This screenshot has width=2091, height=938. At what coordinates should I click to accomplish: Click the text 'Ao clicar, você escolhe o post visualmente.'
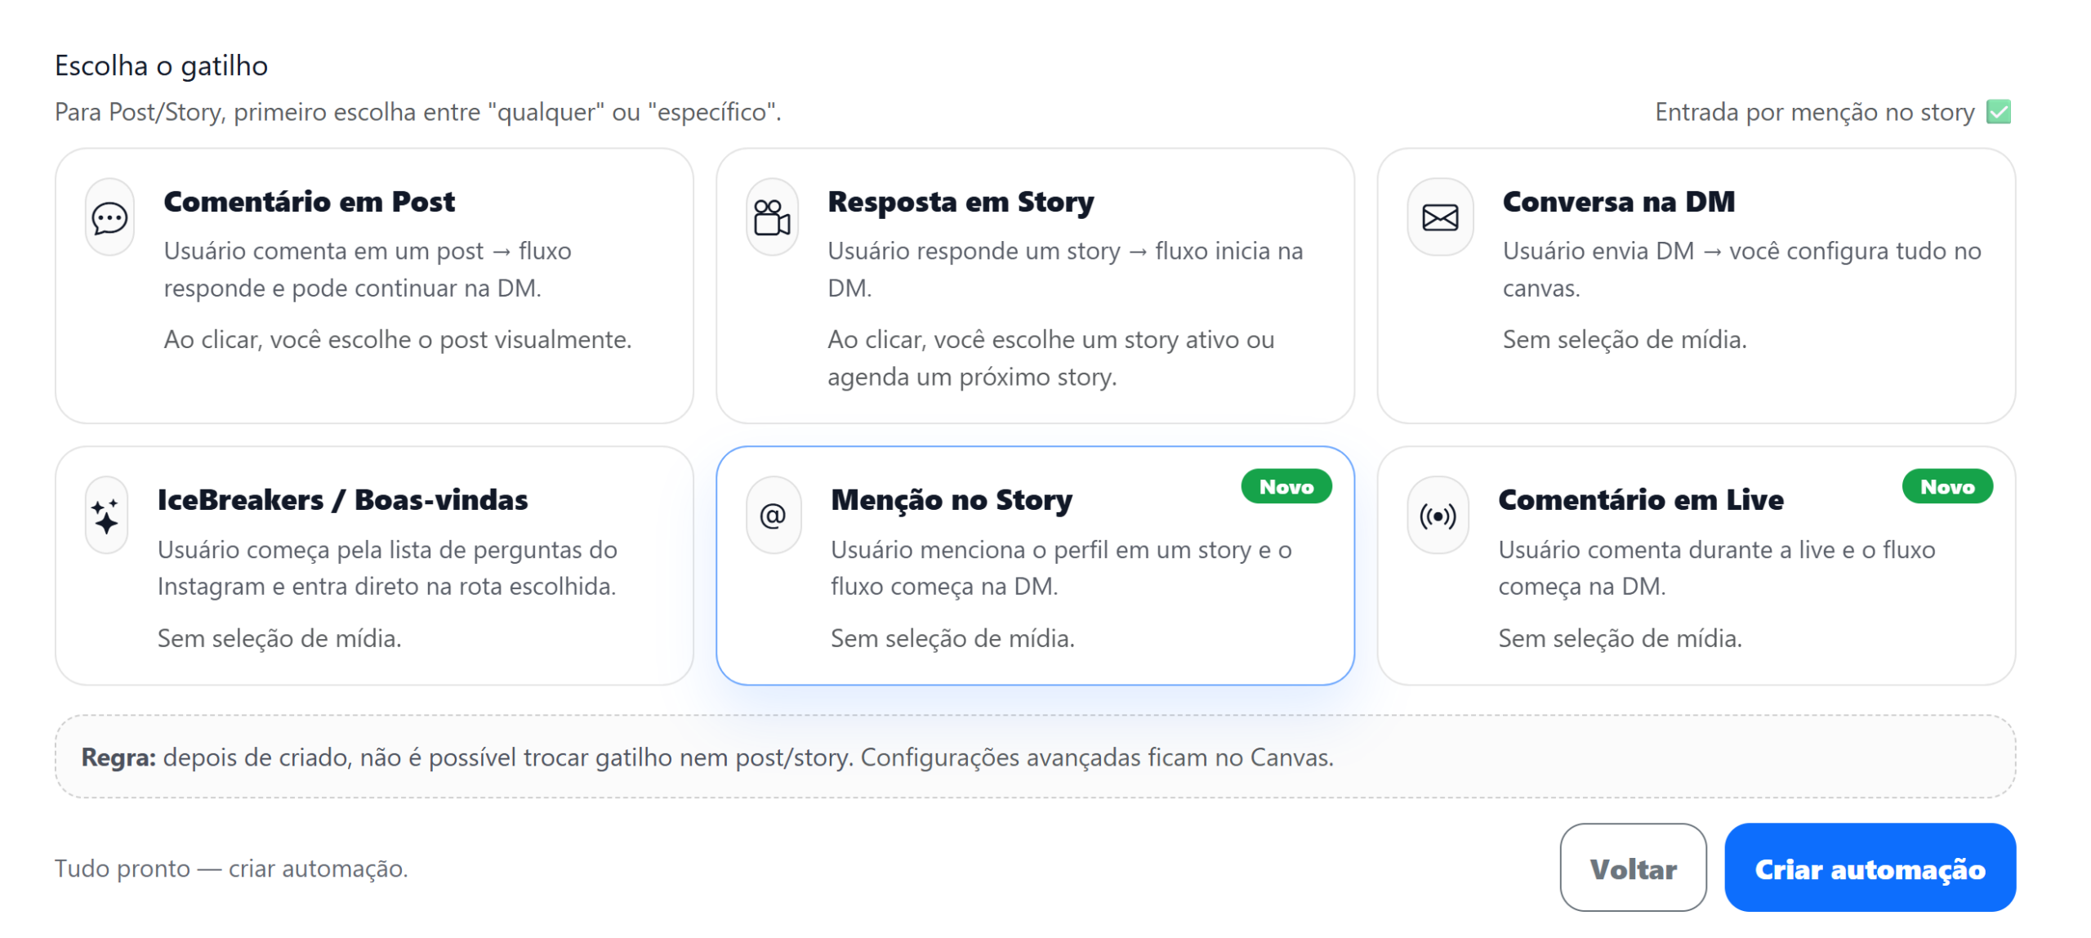[398, 340]
